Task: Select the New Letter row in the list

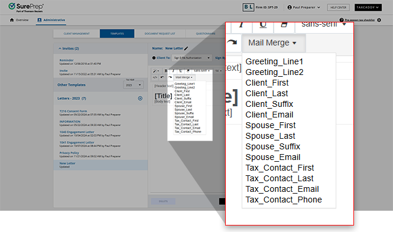Action: (100, 165)
